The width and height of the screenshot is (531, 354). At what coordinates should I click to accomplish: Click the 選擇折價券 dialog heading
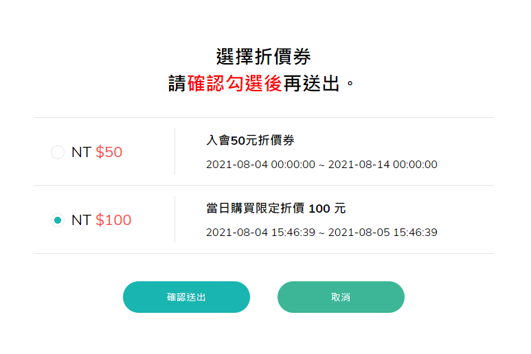point(264,56)
